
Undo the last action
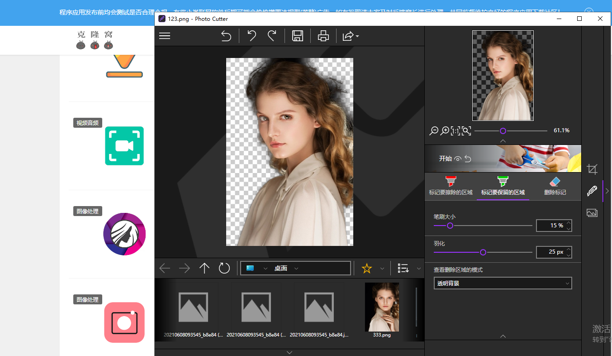pyautogui.click(x=251, y=36)
